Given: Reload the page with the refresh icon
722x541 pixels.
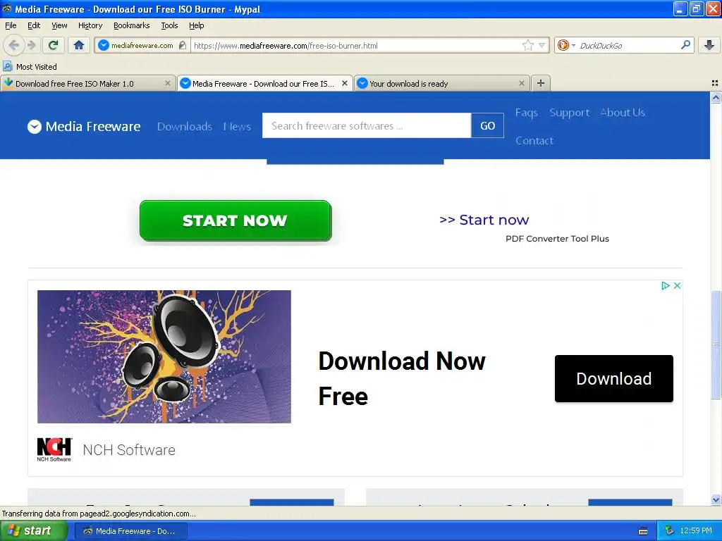Looking at the screenshot, I should 53,45.
